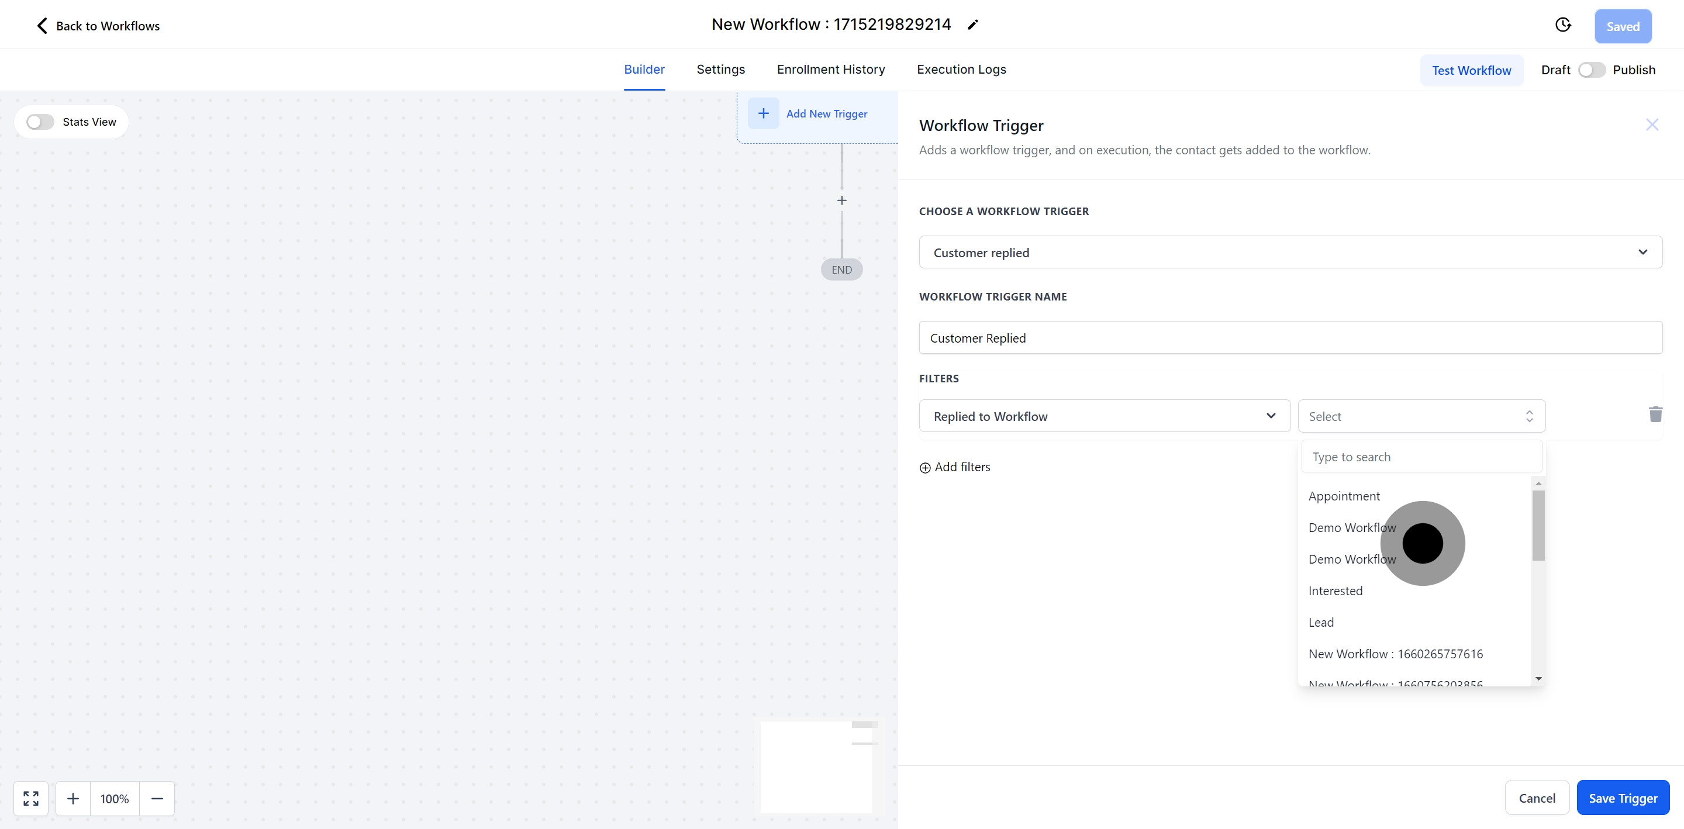Switch the workflow from Draft to Publish

click(1592, 70)
